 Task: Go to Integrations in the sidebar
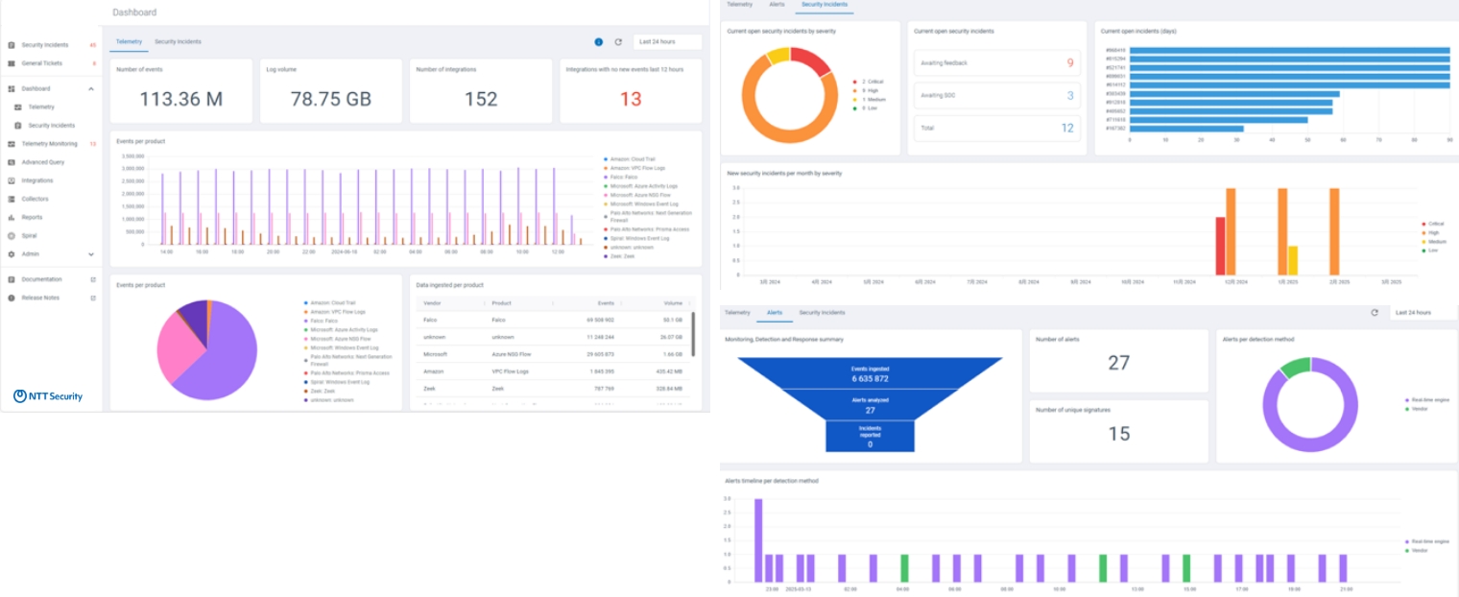[x=37, y=180]
